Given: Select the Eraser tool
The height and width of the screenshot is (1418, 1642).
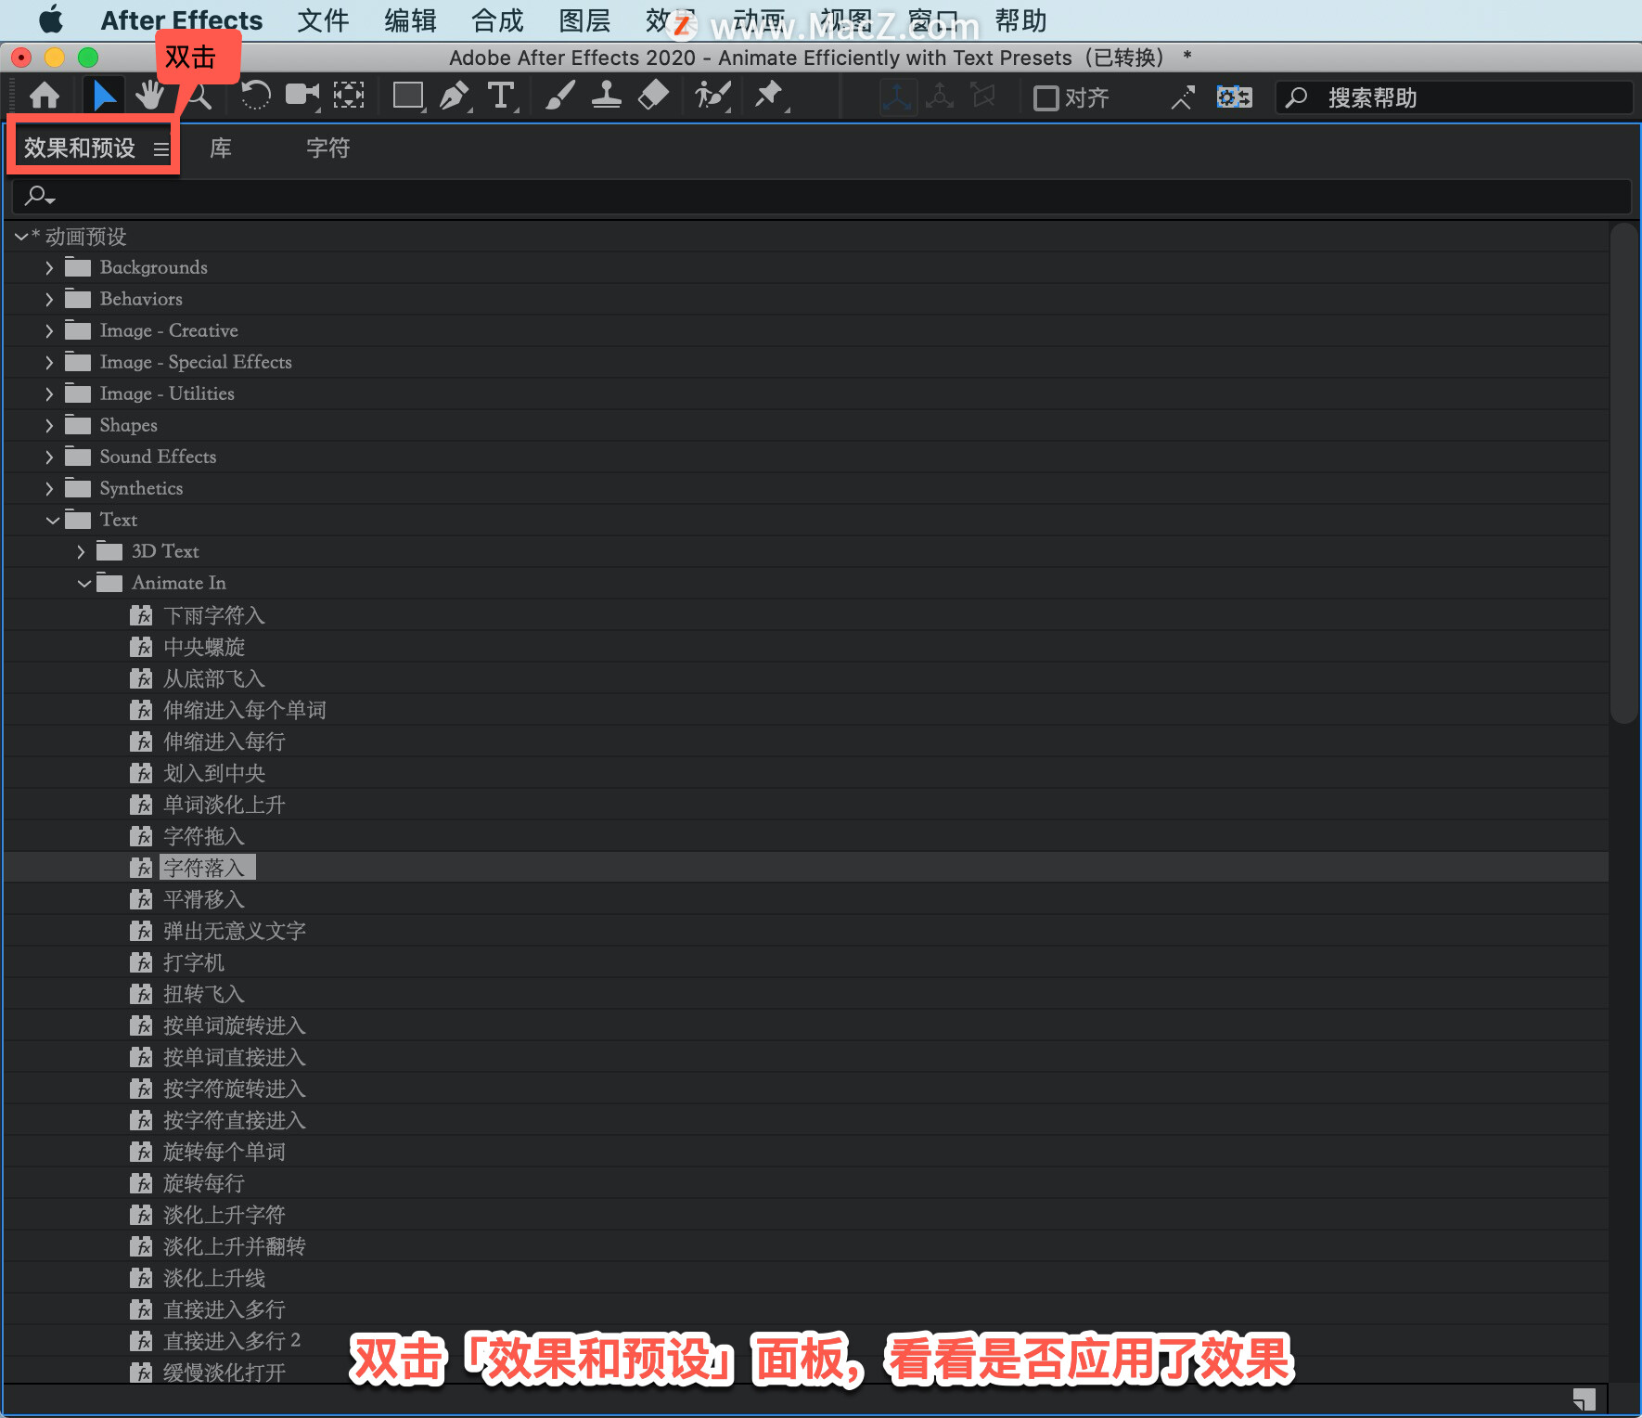Looking at the screenshot, I should (653, 96).
